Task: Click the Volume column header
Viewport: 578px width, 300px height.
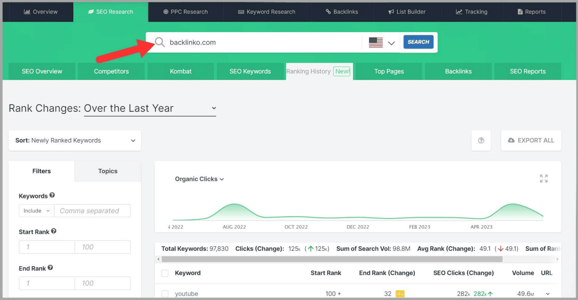Action: click(523, 273)
